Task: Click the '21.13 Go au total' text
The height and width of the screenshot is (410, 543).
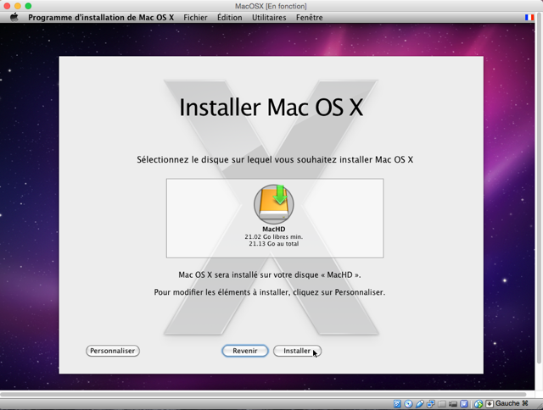Action: (x=273, y=244)
